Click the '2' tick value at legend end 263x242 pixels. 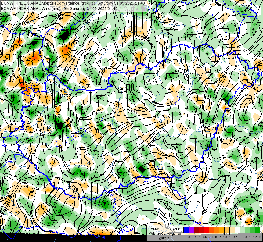260,237
